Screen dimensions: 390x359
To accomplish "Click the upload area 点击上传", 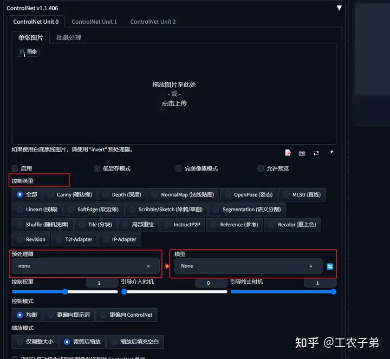I will 174,103.
